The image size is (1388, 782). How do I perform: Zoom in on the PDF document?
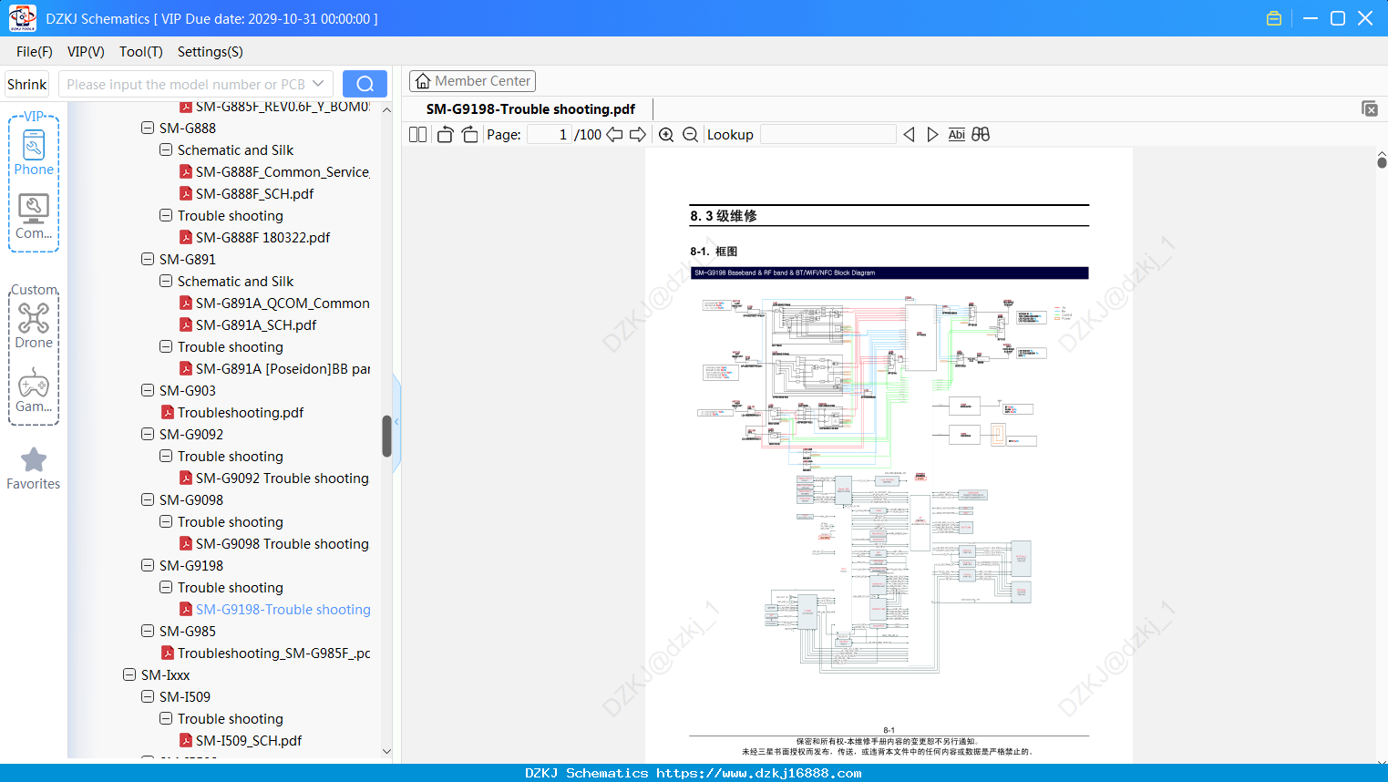(x=666, y=135)
